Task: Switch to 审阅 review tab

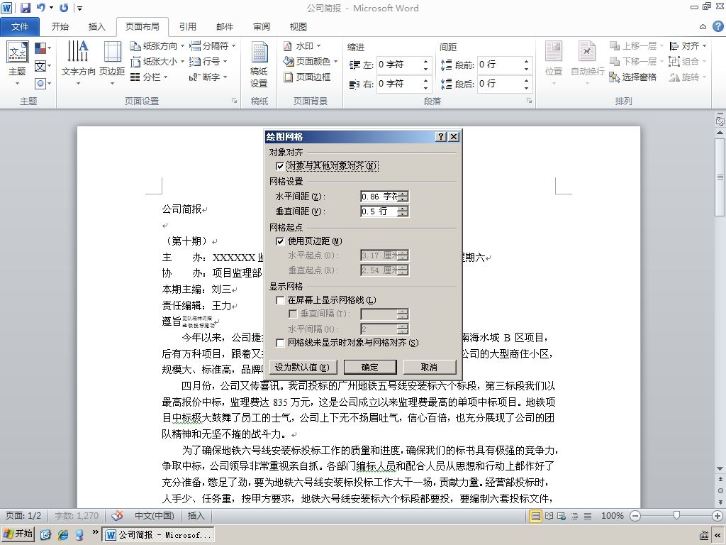Action: (262, 27)
